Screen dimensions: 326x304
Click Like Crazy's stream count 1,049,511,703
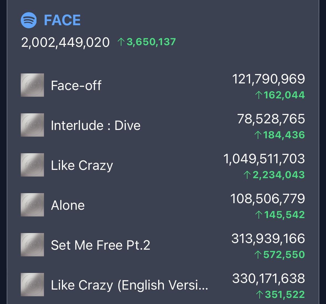[x=264, y=159]
